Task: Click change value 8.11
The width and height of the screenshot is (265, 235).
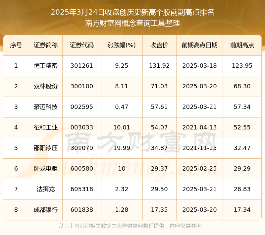Action: coord(122,86)
